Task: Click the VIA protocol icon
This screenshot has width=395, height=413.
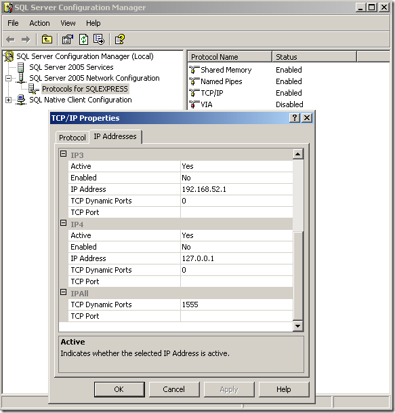Action: point(194,104)
